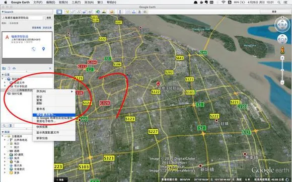Click the globe icon in the search result card

(x=34, y=49)
